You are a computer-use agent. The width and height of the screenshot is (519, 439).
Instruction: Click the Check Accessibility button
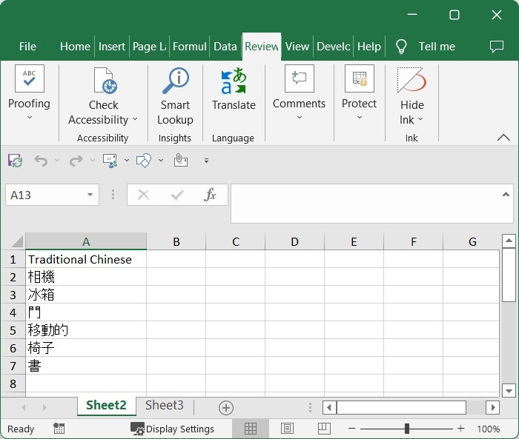tap(103, 98)
